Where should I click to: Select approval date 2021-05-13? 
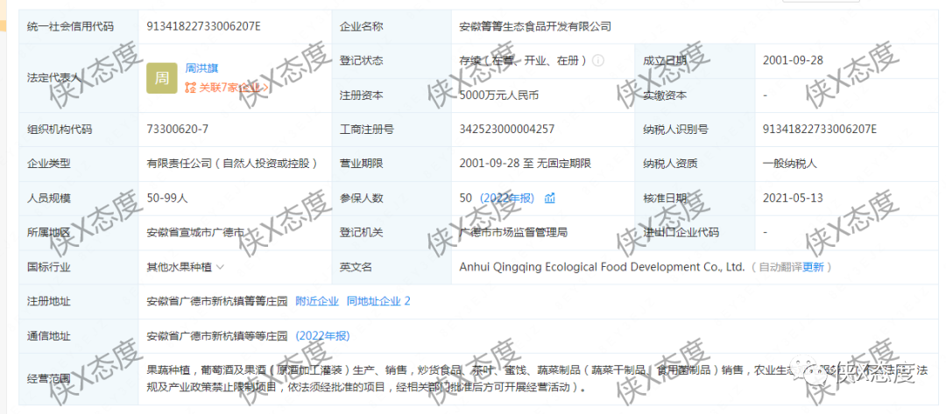793,198
